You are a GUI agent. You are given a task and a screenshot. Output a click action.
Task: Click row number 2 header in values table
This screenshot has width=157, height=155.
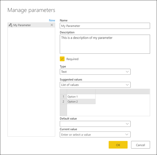point(63,101)
